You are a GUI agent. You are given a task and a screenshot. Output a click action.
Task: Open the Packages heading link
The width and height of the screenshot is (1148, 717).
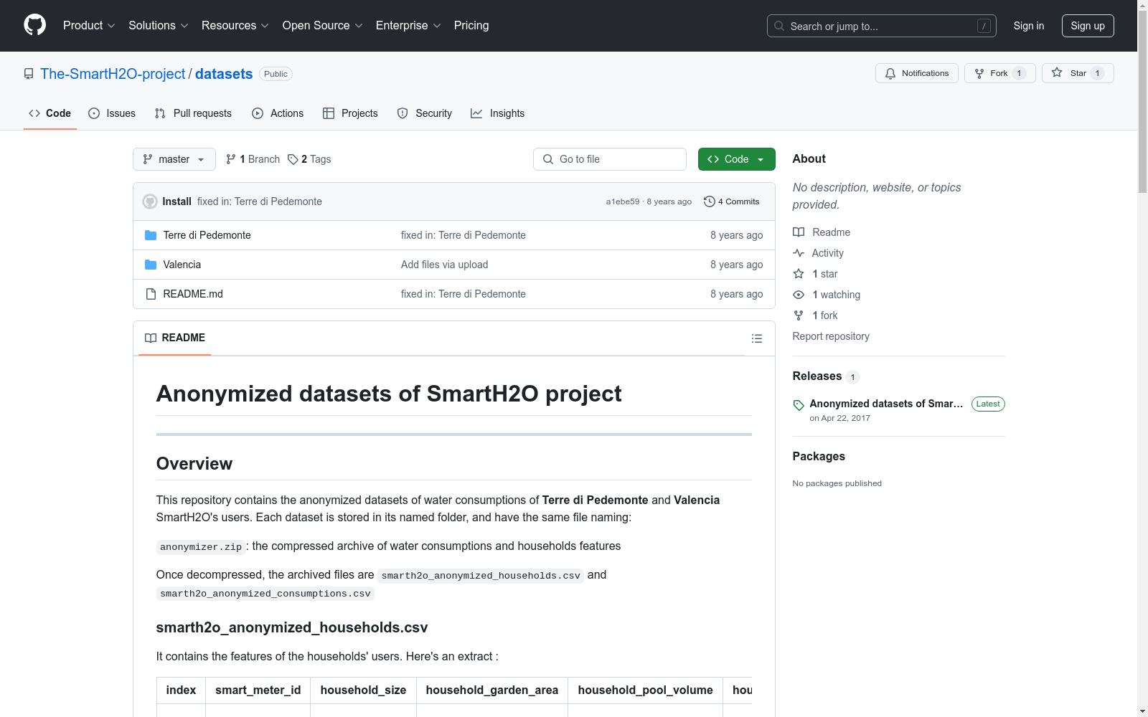point(819,457)
